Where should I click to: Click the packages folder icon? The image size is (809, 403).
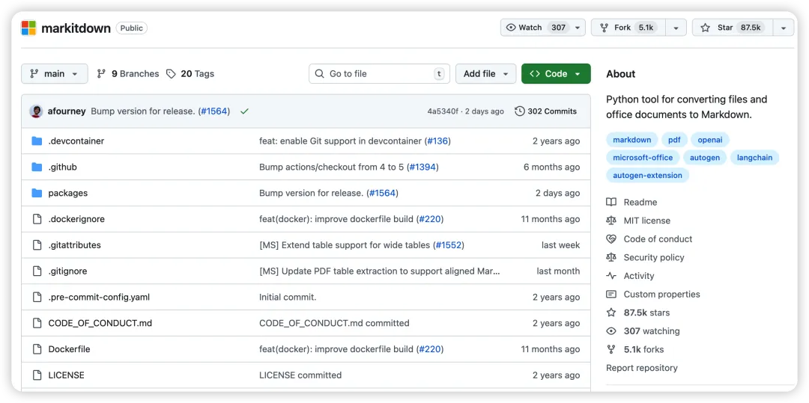coord(37,193)
